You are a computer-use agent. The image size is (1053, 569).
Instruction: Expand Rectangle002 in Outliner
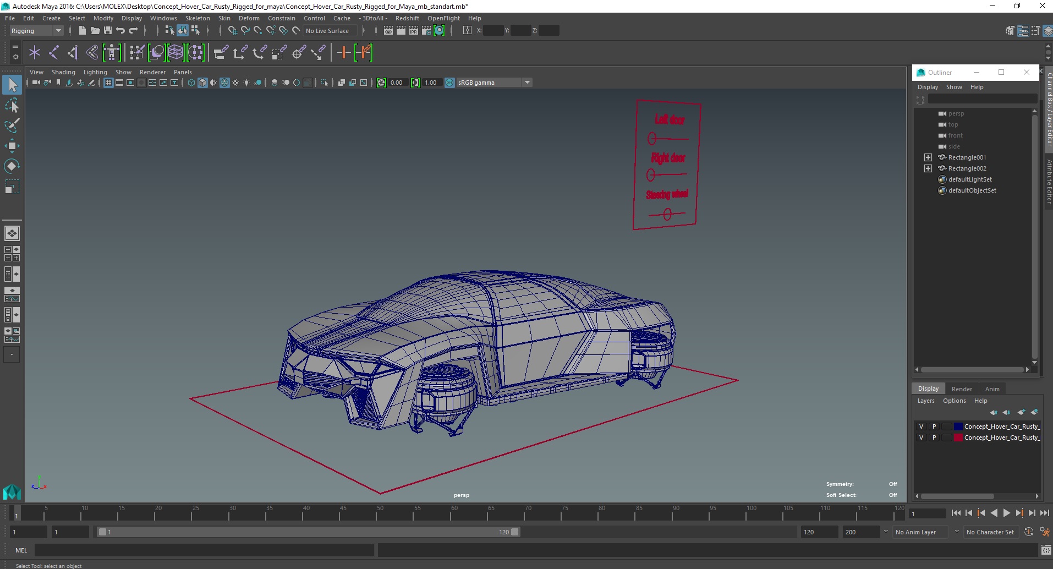pyautogui.click(x=928, y=168)
